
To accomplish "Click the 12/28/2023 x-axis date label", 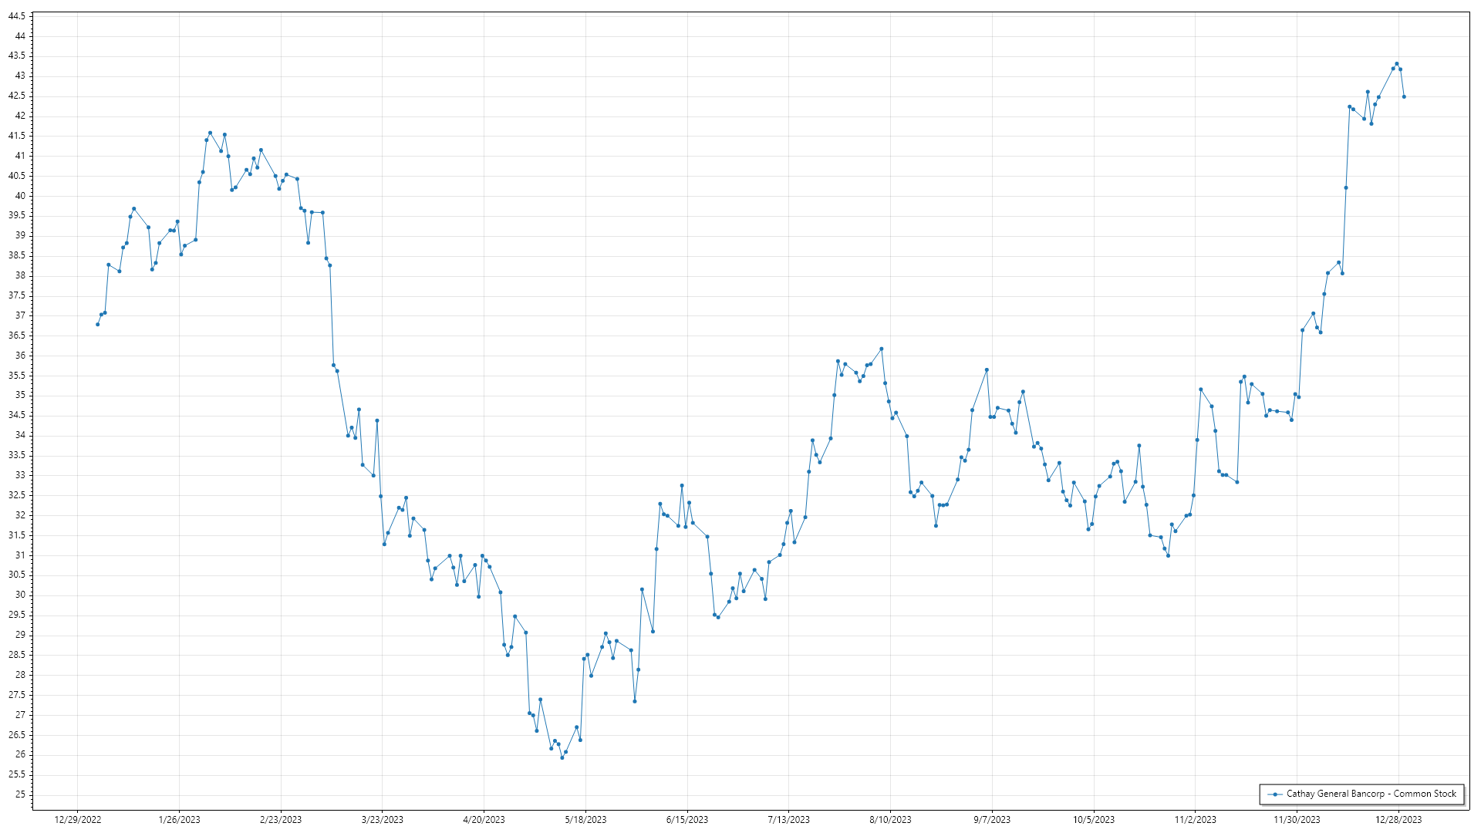I will [1398, 819].
